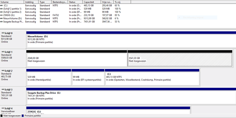Click the Schijf 1 disk icon
Image resolution: width=236 pixels, height=118 pixels.
[3, 52]
